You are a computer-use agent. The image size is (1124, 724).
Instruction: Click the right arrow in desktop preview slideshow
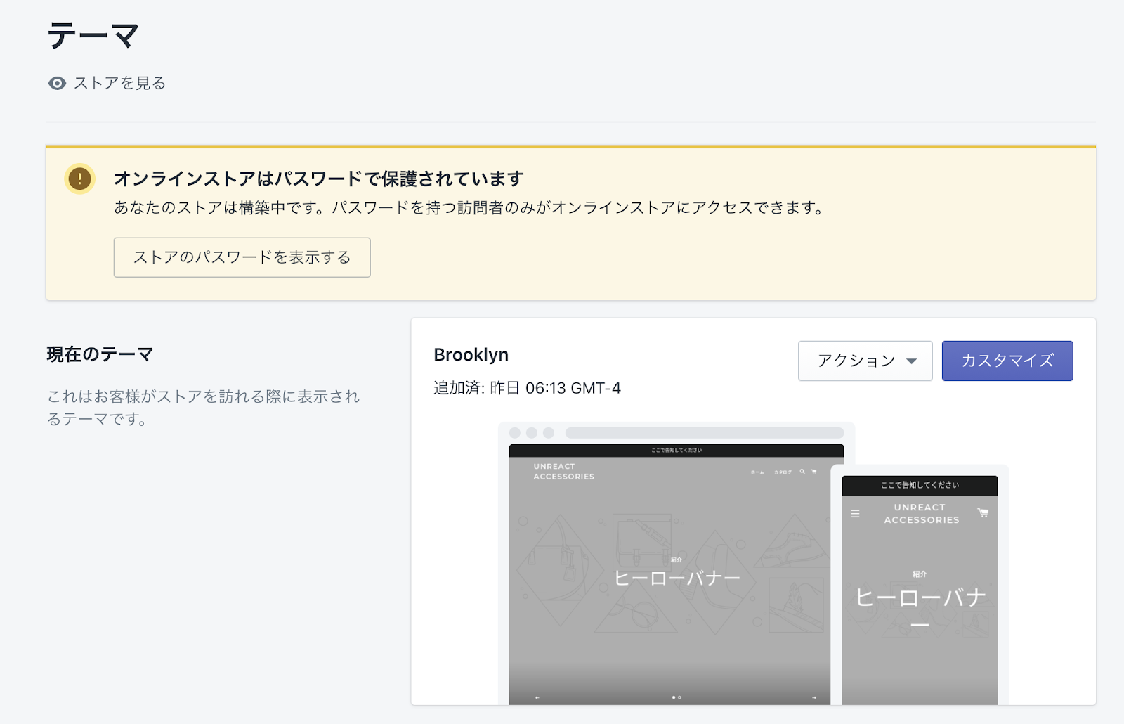point(814,697)
